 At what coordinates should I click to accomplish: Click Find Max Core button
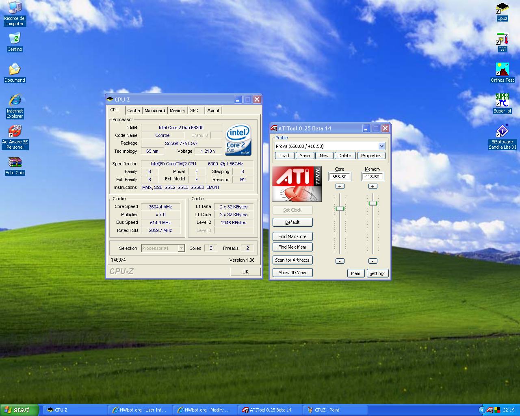pyautogui.click(x=292, y=236)
